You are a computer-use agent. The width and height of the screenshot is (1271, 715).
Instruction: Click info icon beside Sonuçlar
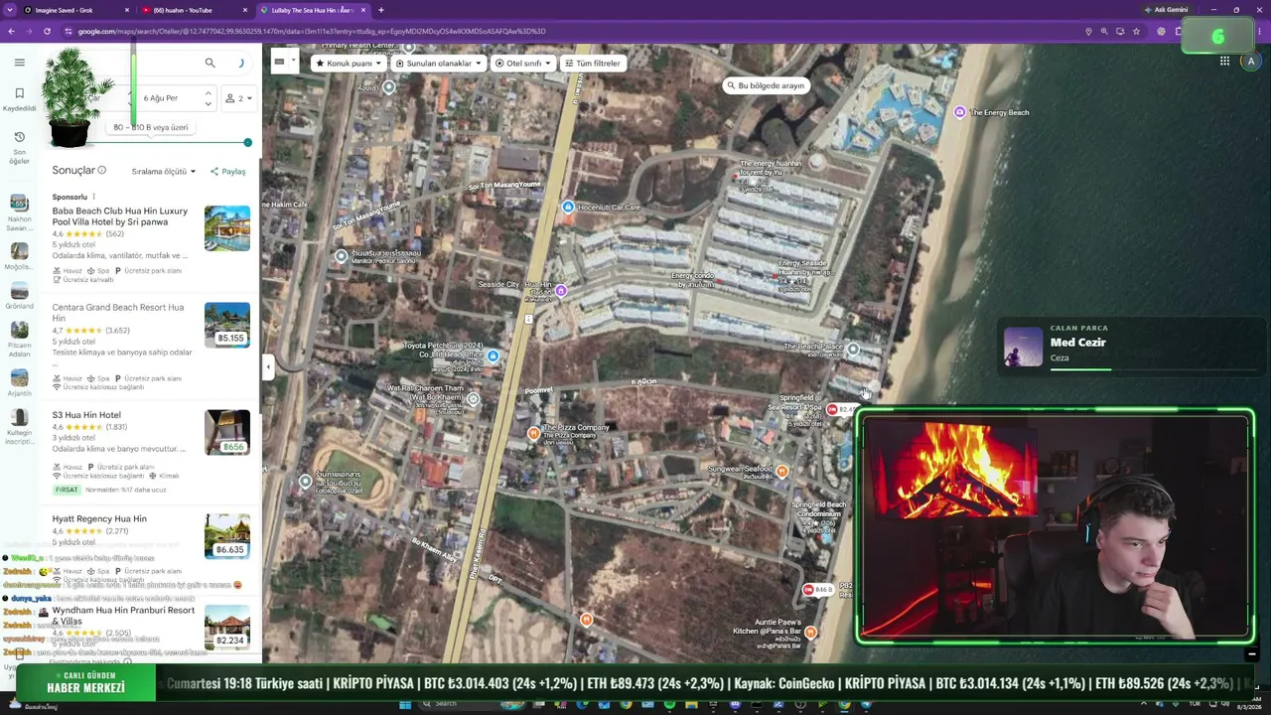tap(101, 171)
